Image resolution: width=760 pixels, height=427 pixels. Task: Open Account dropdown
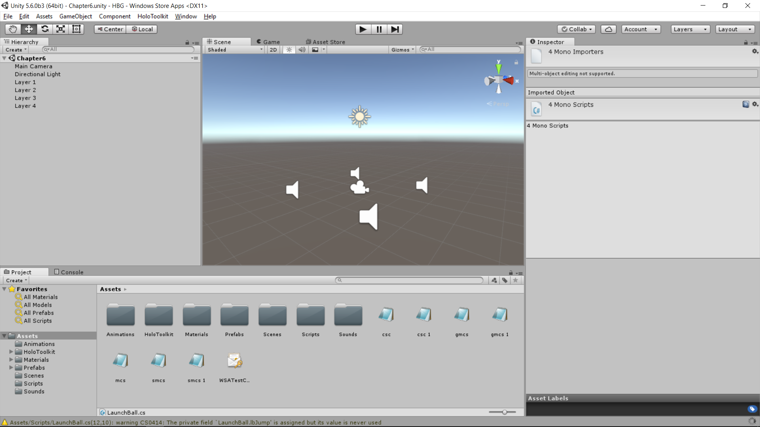(x=641, y=29)
